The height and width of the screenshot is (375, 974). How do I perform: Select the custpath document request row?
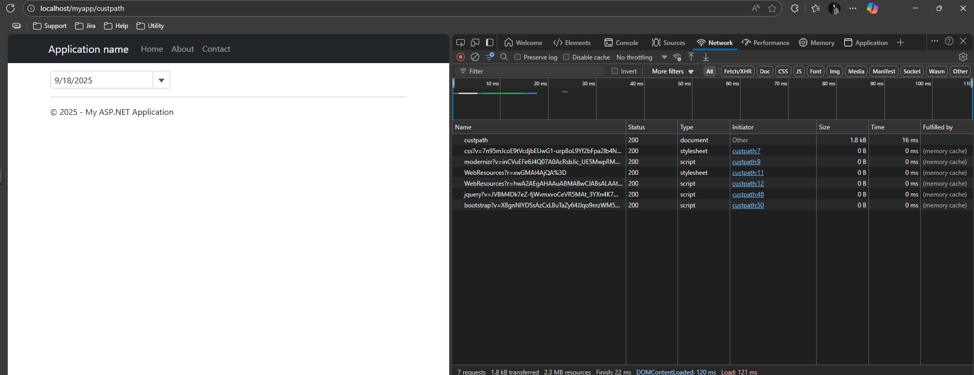pos(713,140)
